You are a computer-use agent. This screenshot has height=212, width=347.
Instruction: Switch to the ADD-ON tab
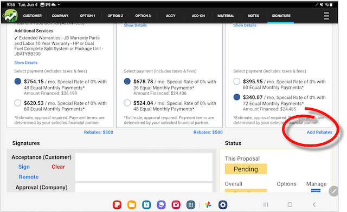point(198,16)
